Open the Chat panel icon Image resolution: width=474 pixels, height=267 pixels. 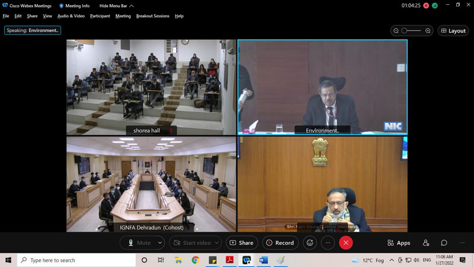click(444, 243)
